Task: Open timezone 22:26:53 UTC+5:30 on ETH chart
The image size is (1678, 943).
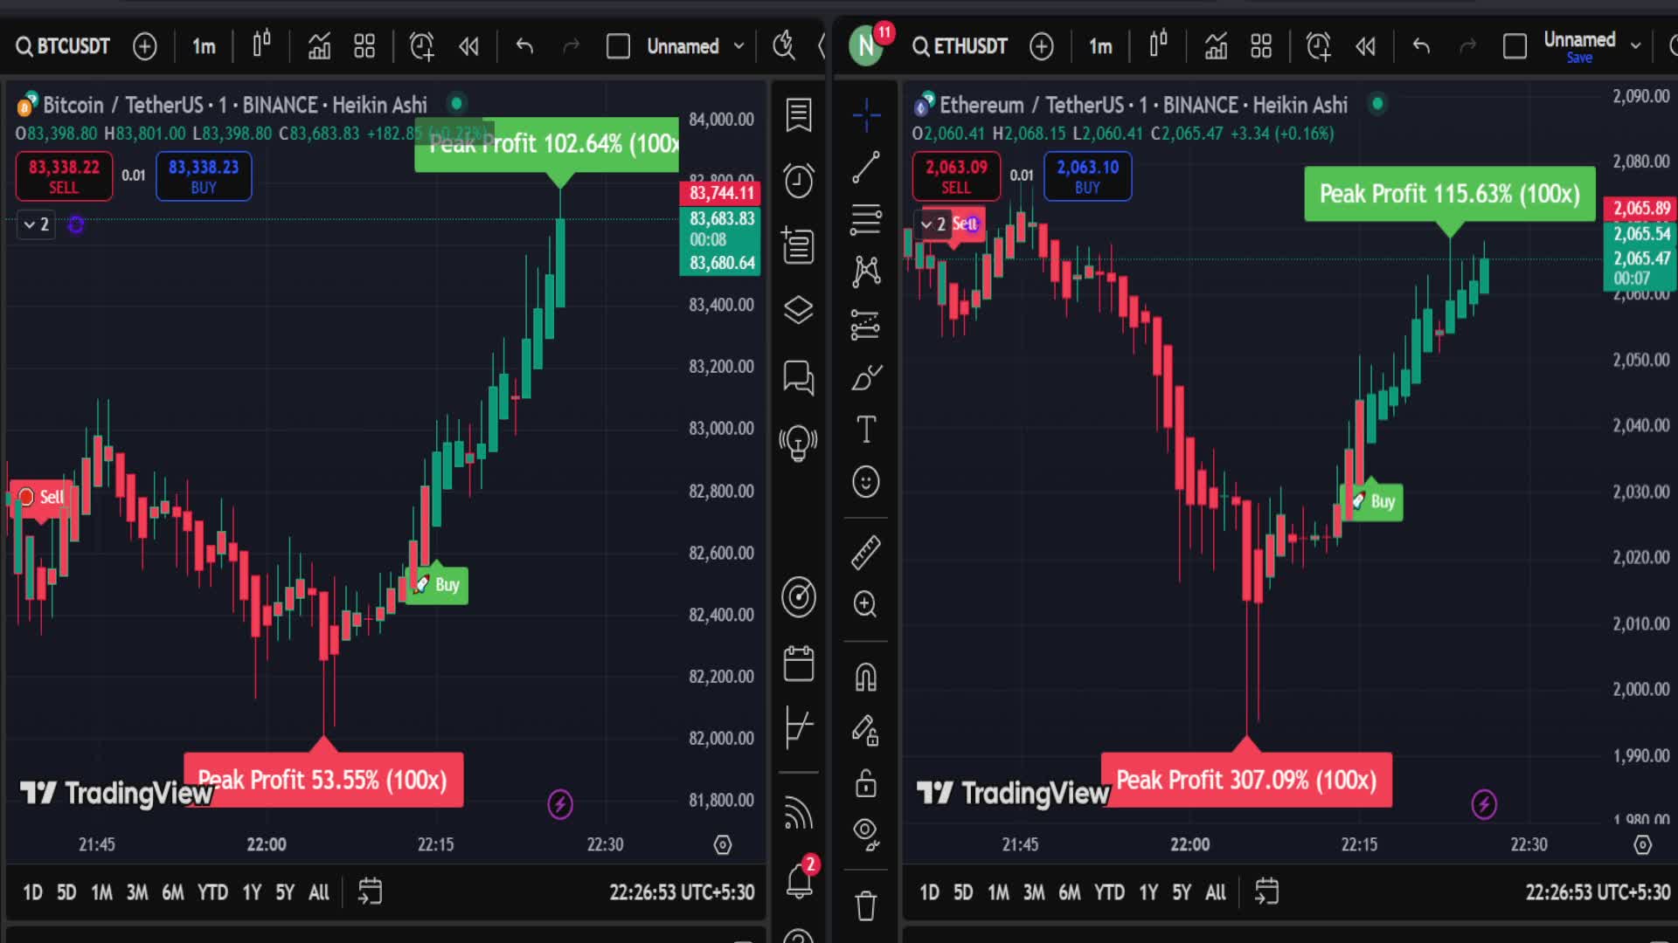Action: pyautogui.click(x=1598, y=892)
